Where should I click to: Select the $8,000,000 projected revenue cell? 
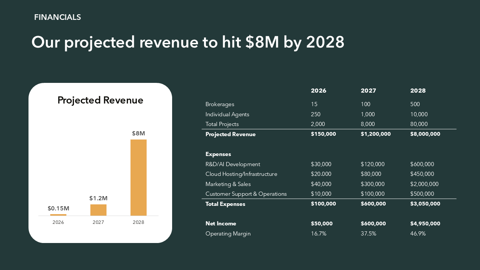tap(425, 134)
